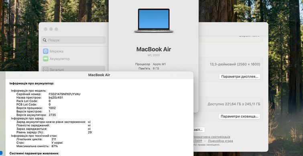Image resolution: width=303 pixels, height=156 pixels.
Task: Click the device name bq20z451
Action: (x=56, y=98)
